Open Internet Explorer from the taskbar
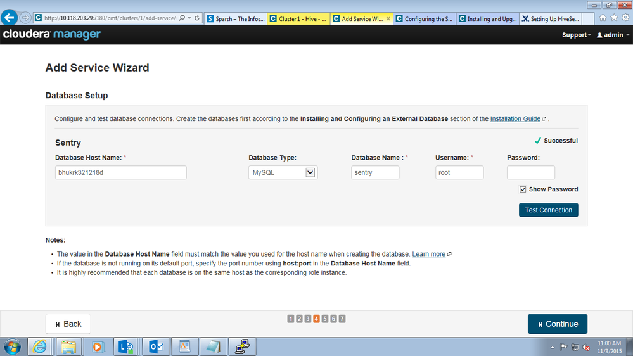Screen dimensions: 633x356 [39, 346]
